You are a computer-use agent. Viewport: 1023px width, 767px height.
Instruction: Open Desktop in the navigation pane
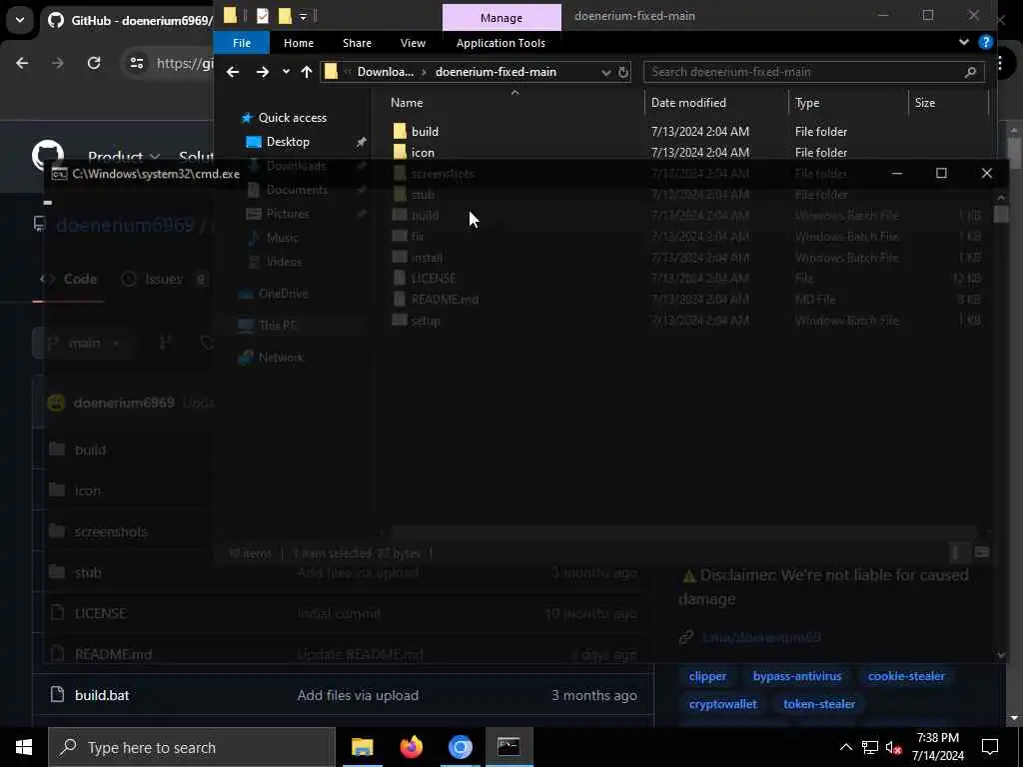point(288,142)
